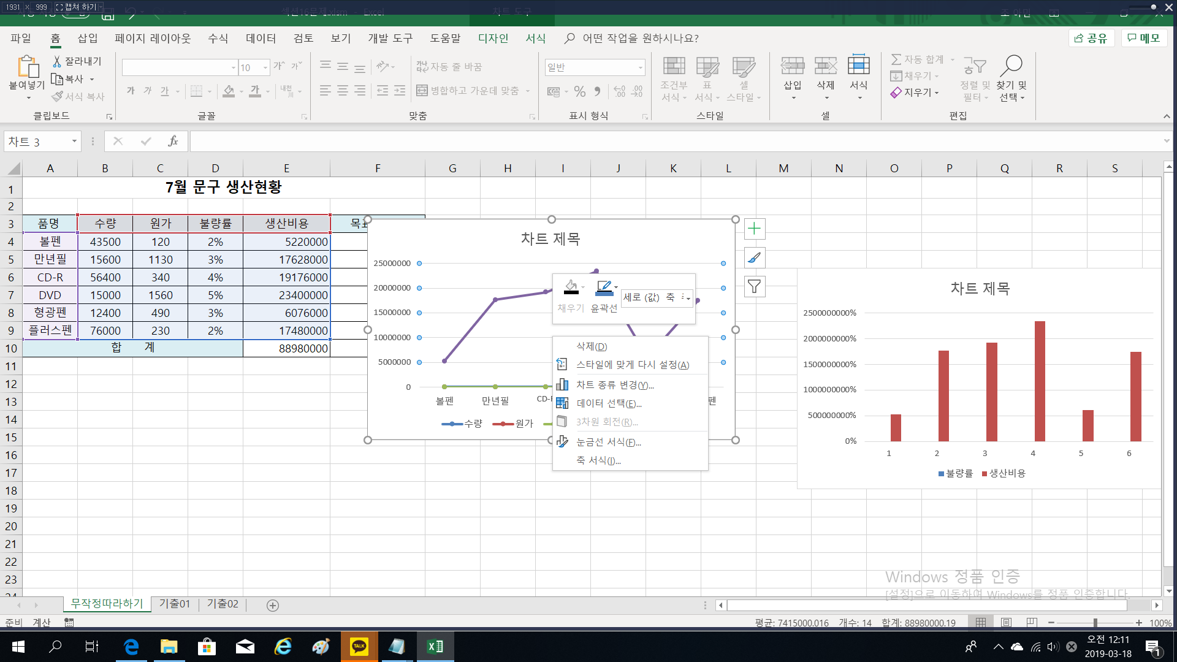Expand the number format dropdown

(x=641, y=67)
